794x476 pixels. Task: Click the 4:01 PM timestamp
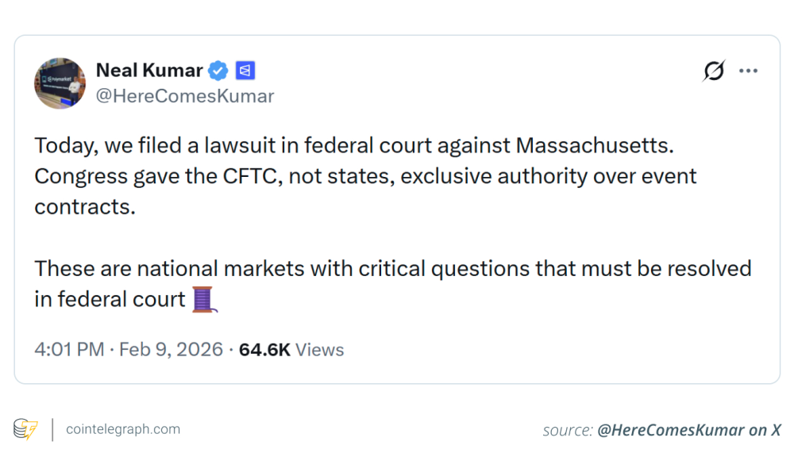[69, 350]
